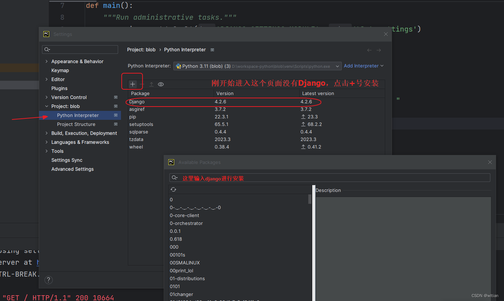
Task: Open Advanced Settings page
Action: pos(73,169)
